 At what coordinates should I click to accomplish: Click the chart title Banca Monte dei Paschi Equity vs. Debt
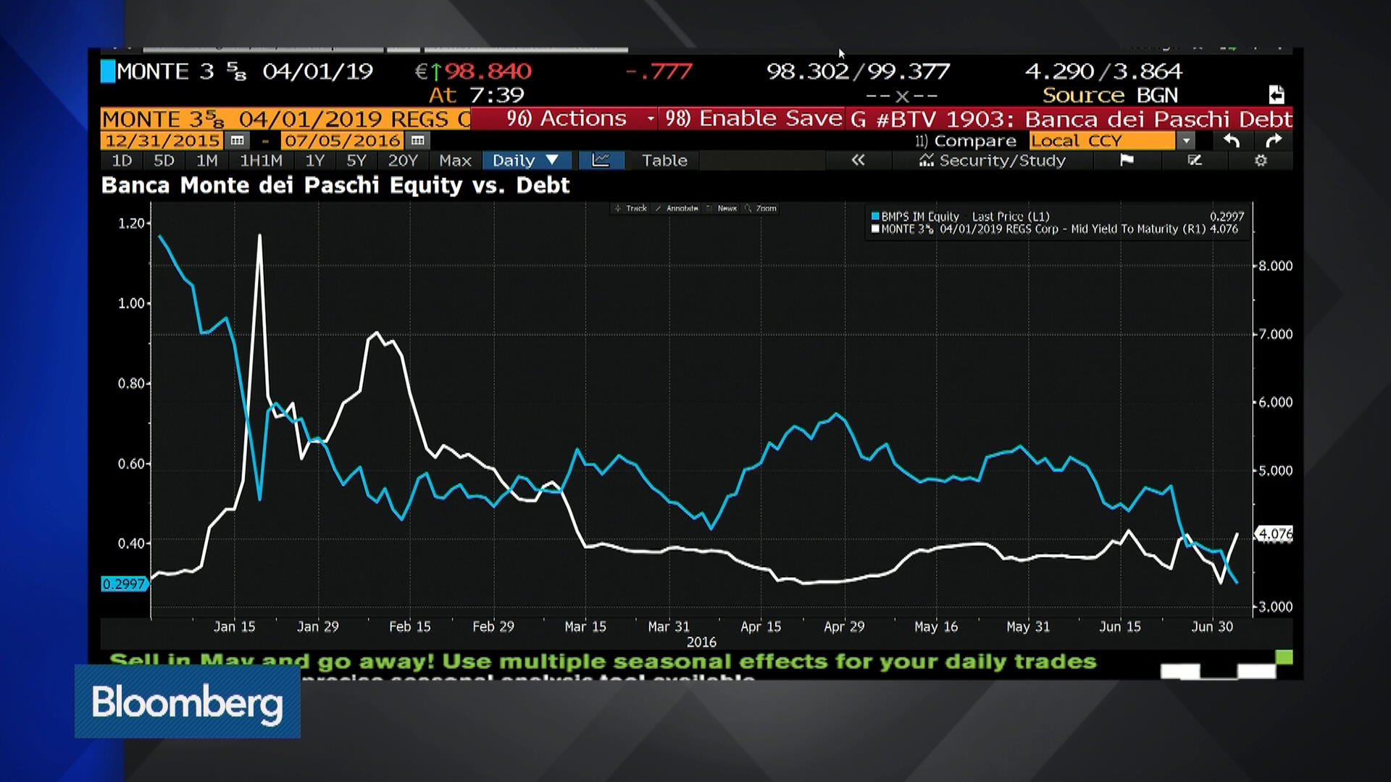pos(335,185)
